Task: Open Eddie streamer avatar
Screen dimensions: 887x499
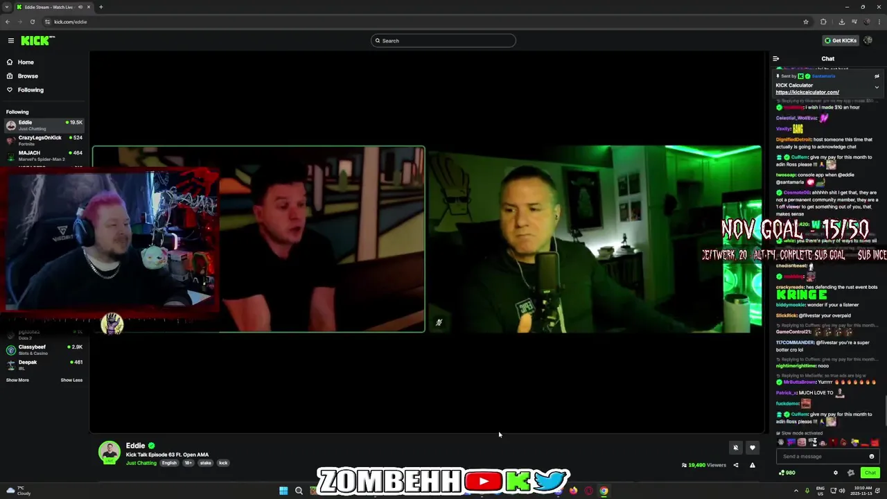Action: coord(109,452)
